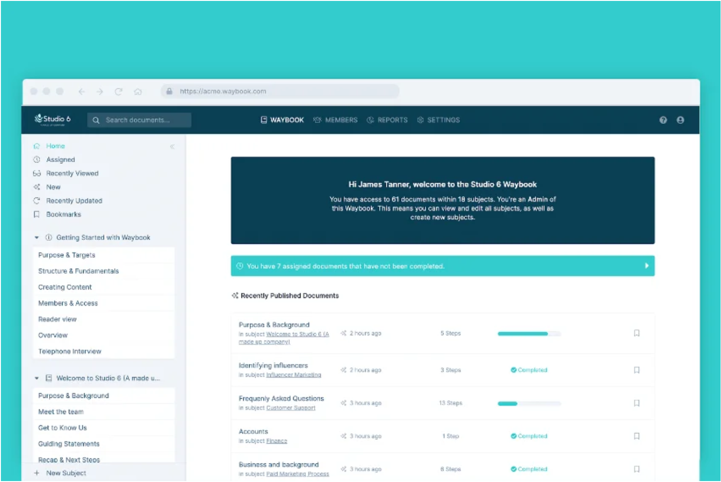The image size is (721, 482).
Task: Click the Studio 6 logo in top left
Action: point(52,119)
